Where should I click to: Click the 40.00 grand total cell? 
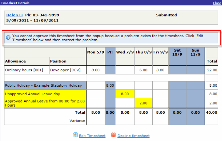coord(211,111)
